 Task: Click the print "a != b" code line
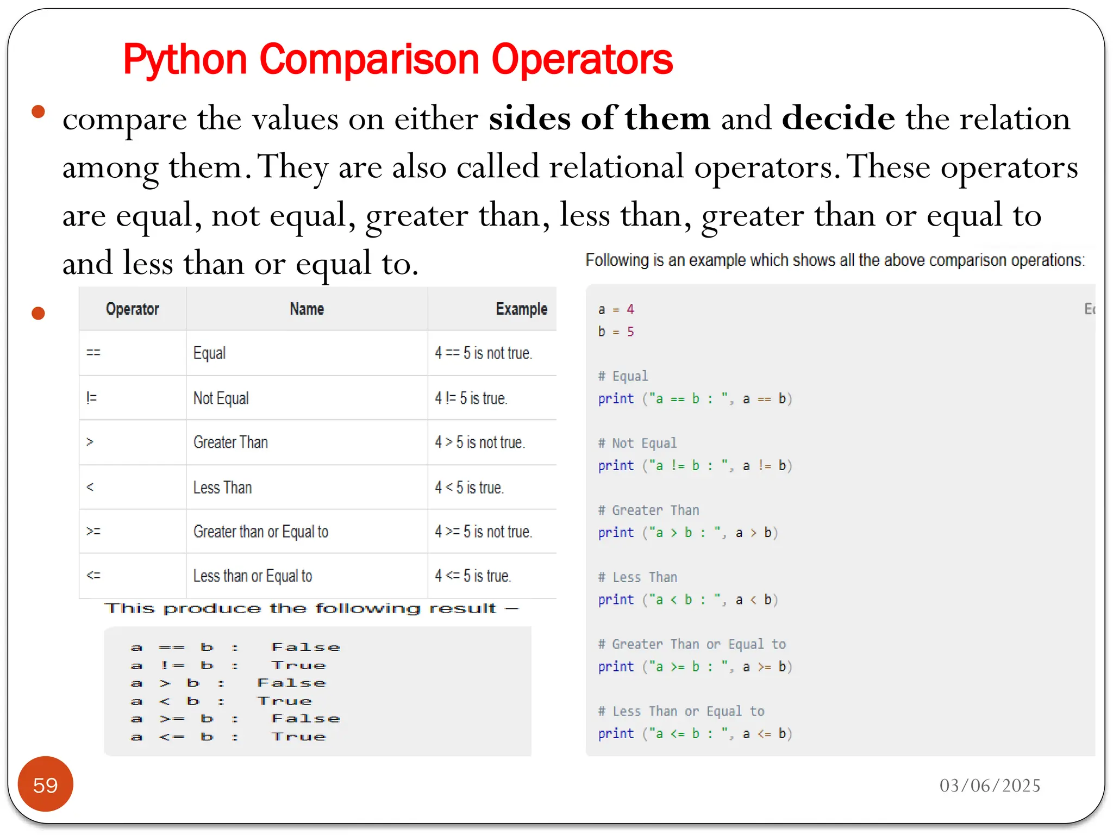coord(695,466)
